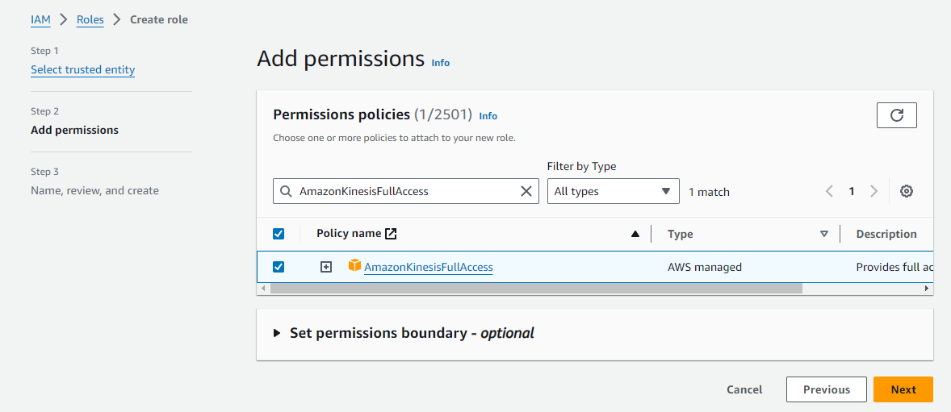
Task: Expand Set permissions boundary section
Action: 278,333
